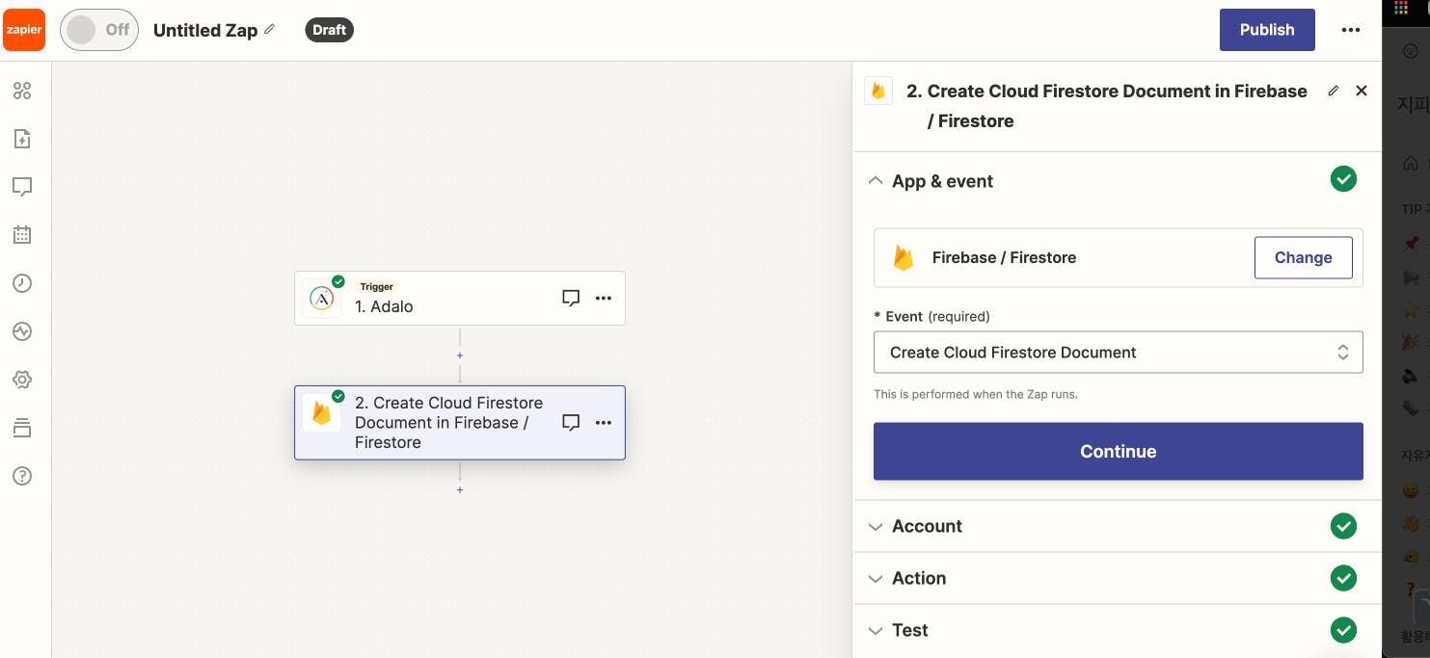
Task: Open the Zap history clock icon
Action: point(22,283)
